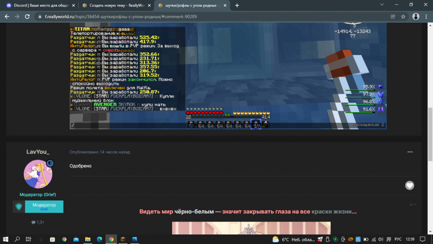Open the Minecraft launcher taskbar icon
433x244 pixels.
[123, 239]
